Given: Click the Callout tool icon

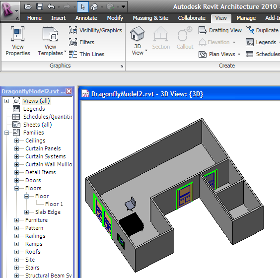Looking at the screenshot, I should 185,34.
